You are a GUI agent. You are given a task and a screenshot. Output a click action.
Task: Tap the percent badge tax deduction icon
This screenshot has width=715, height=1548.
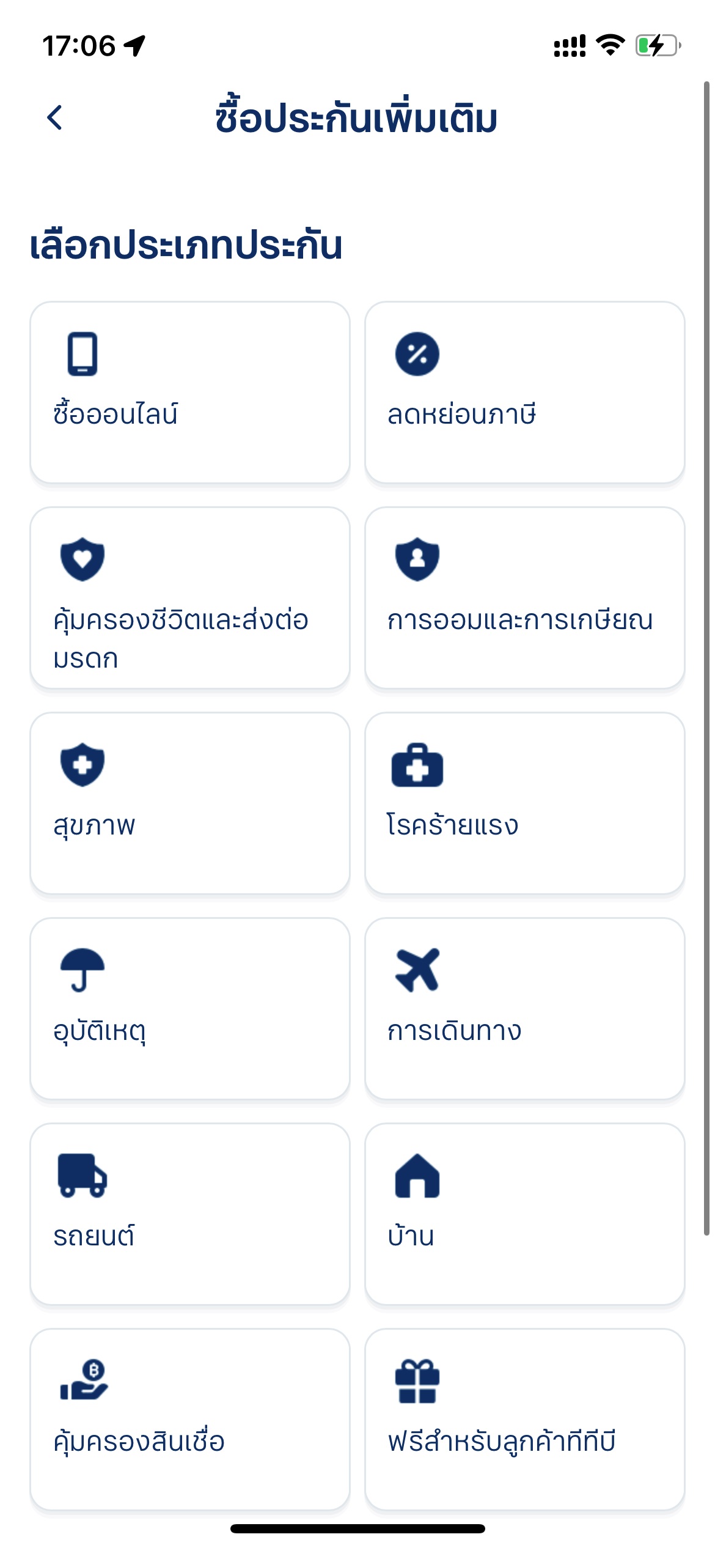(417, 353)
